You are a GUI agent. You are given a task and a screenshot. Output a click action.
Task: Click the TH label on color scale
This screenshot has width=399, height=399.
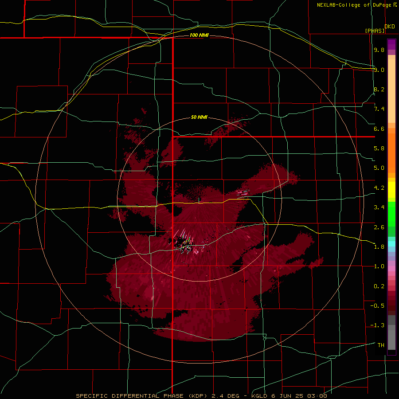(381, 345)
